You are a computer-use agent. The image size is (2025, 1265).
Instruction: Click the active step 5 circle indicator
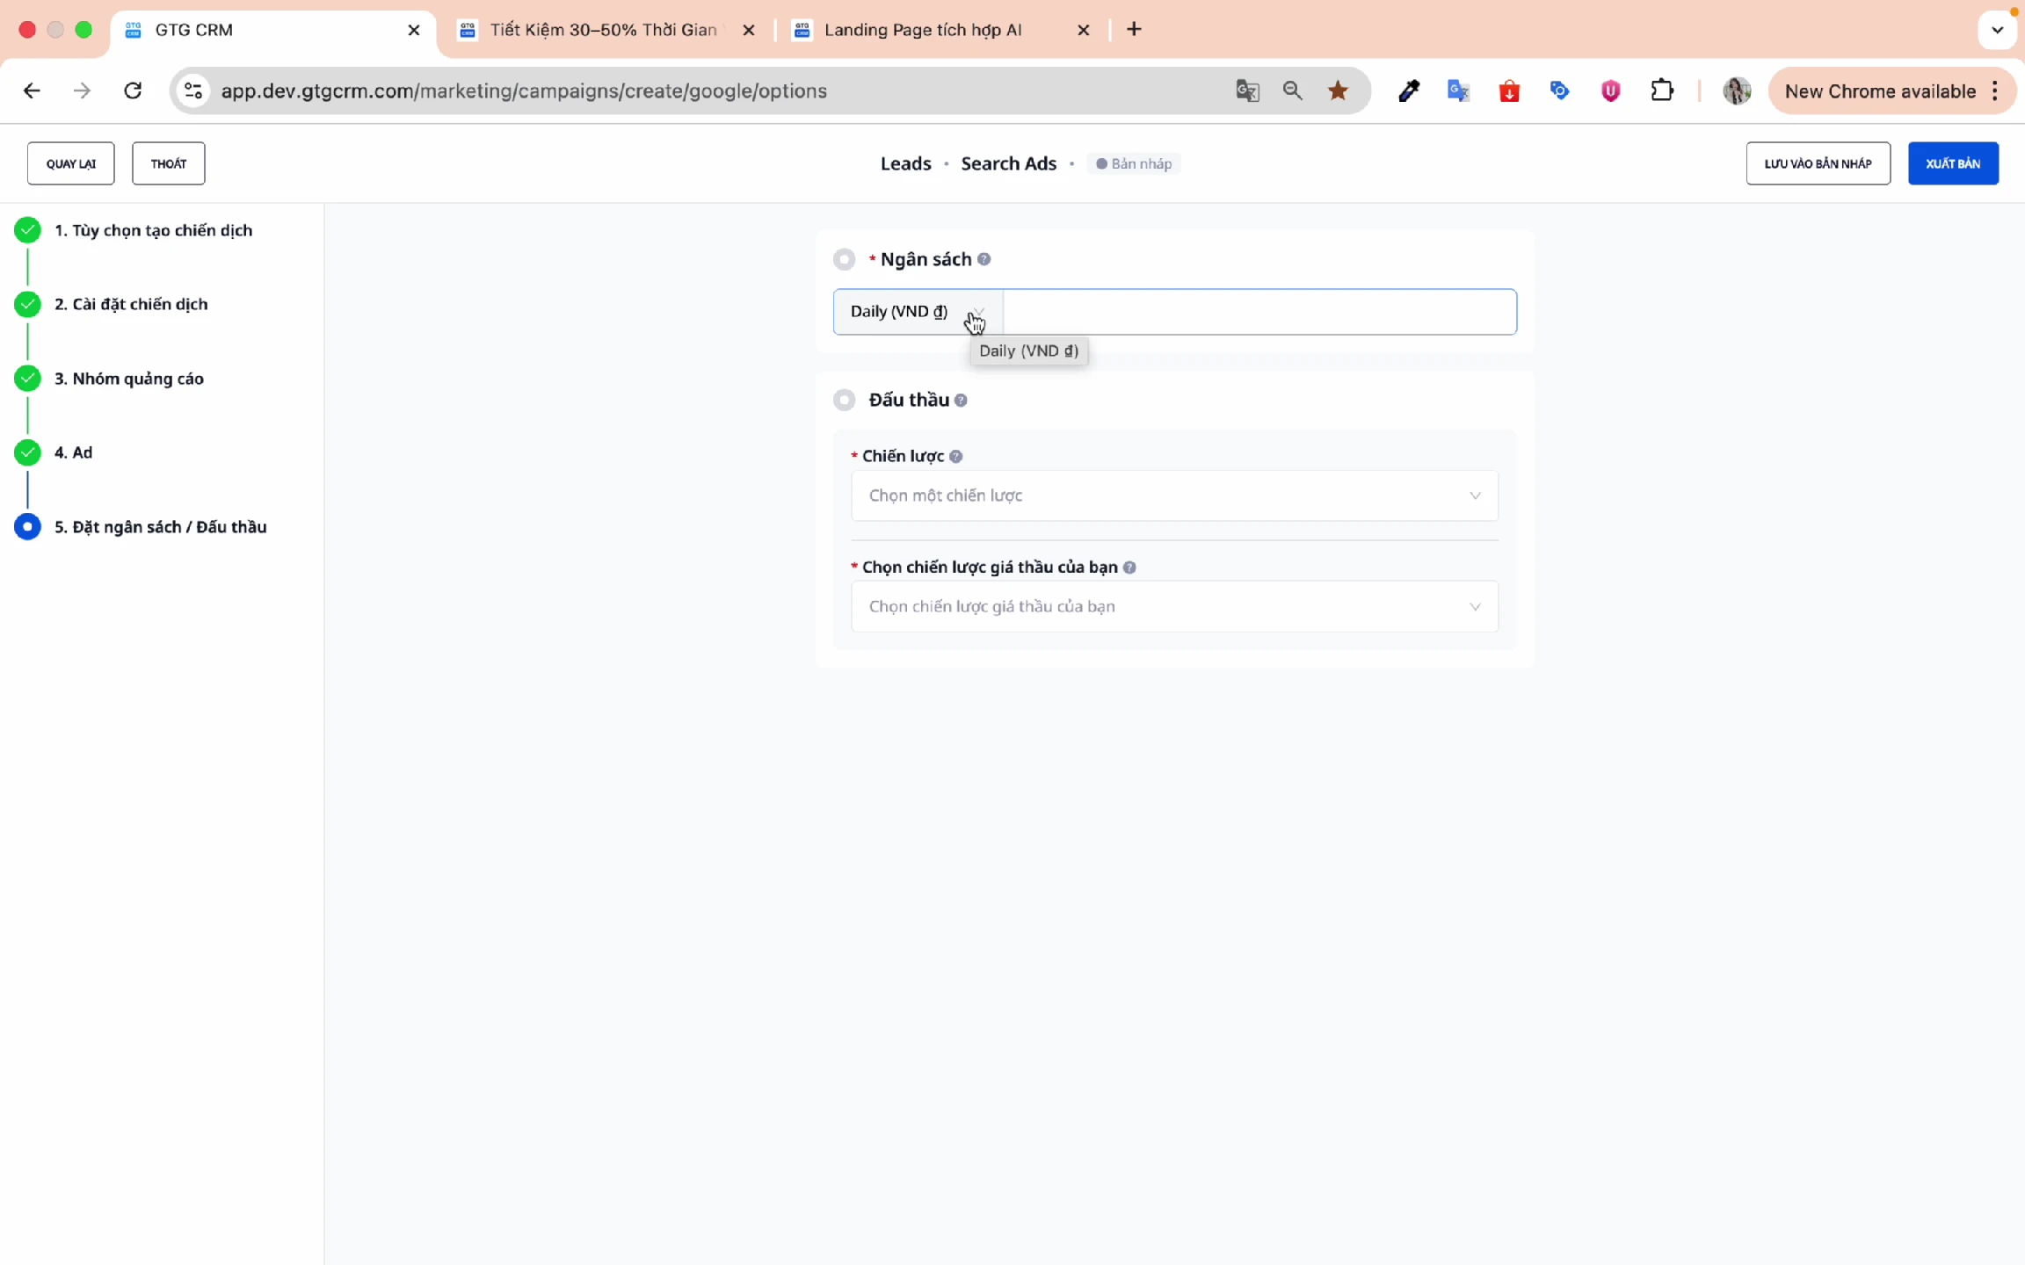(x=27, y=527)
